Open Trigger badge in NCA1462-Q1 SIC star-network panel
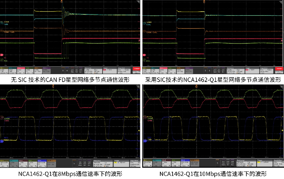284x179 pixels. (252, 70)
